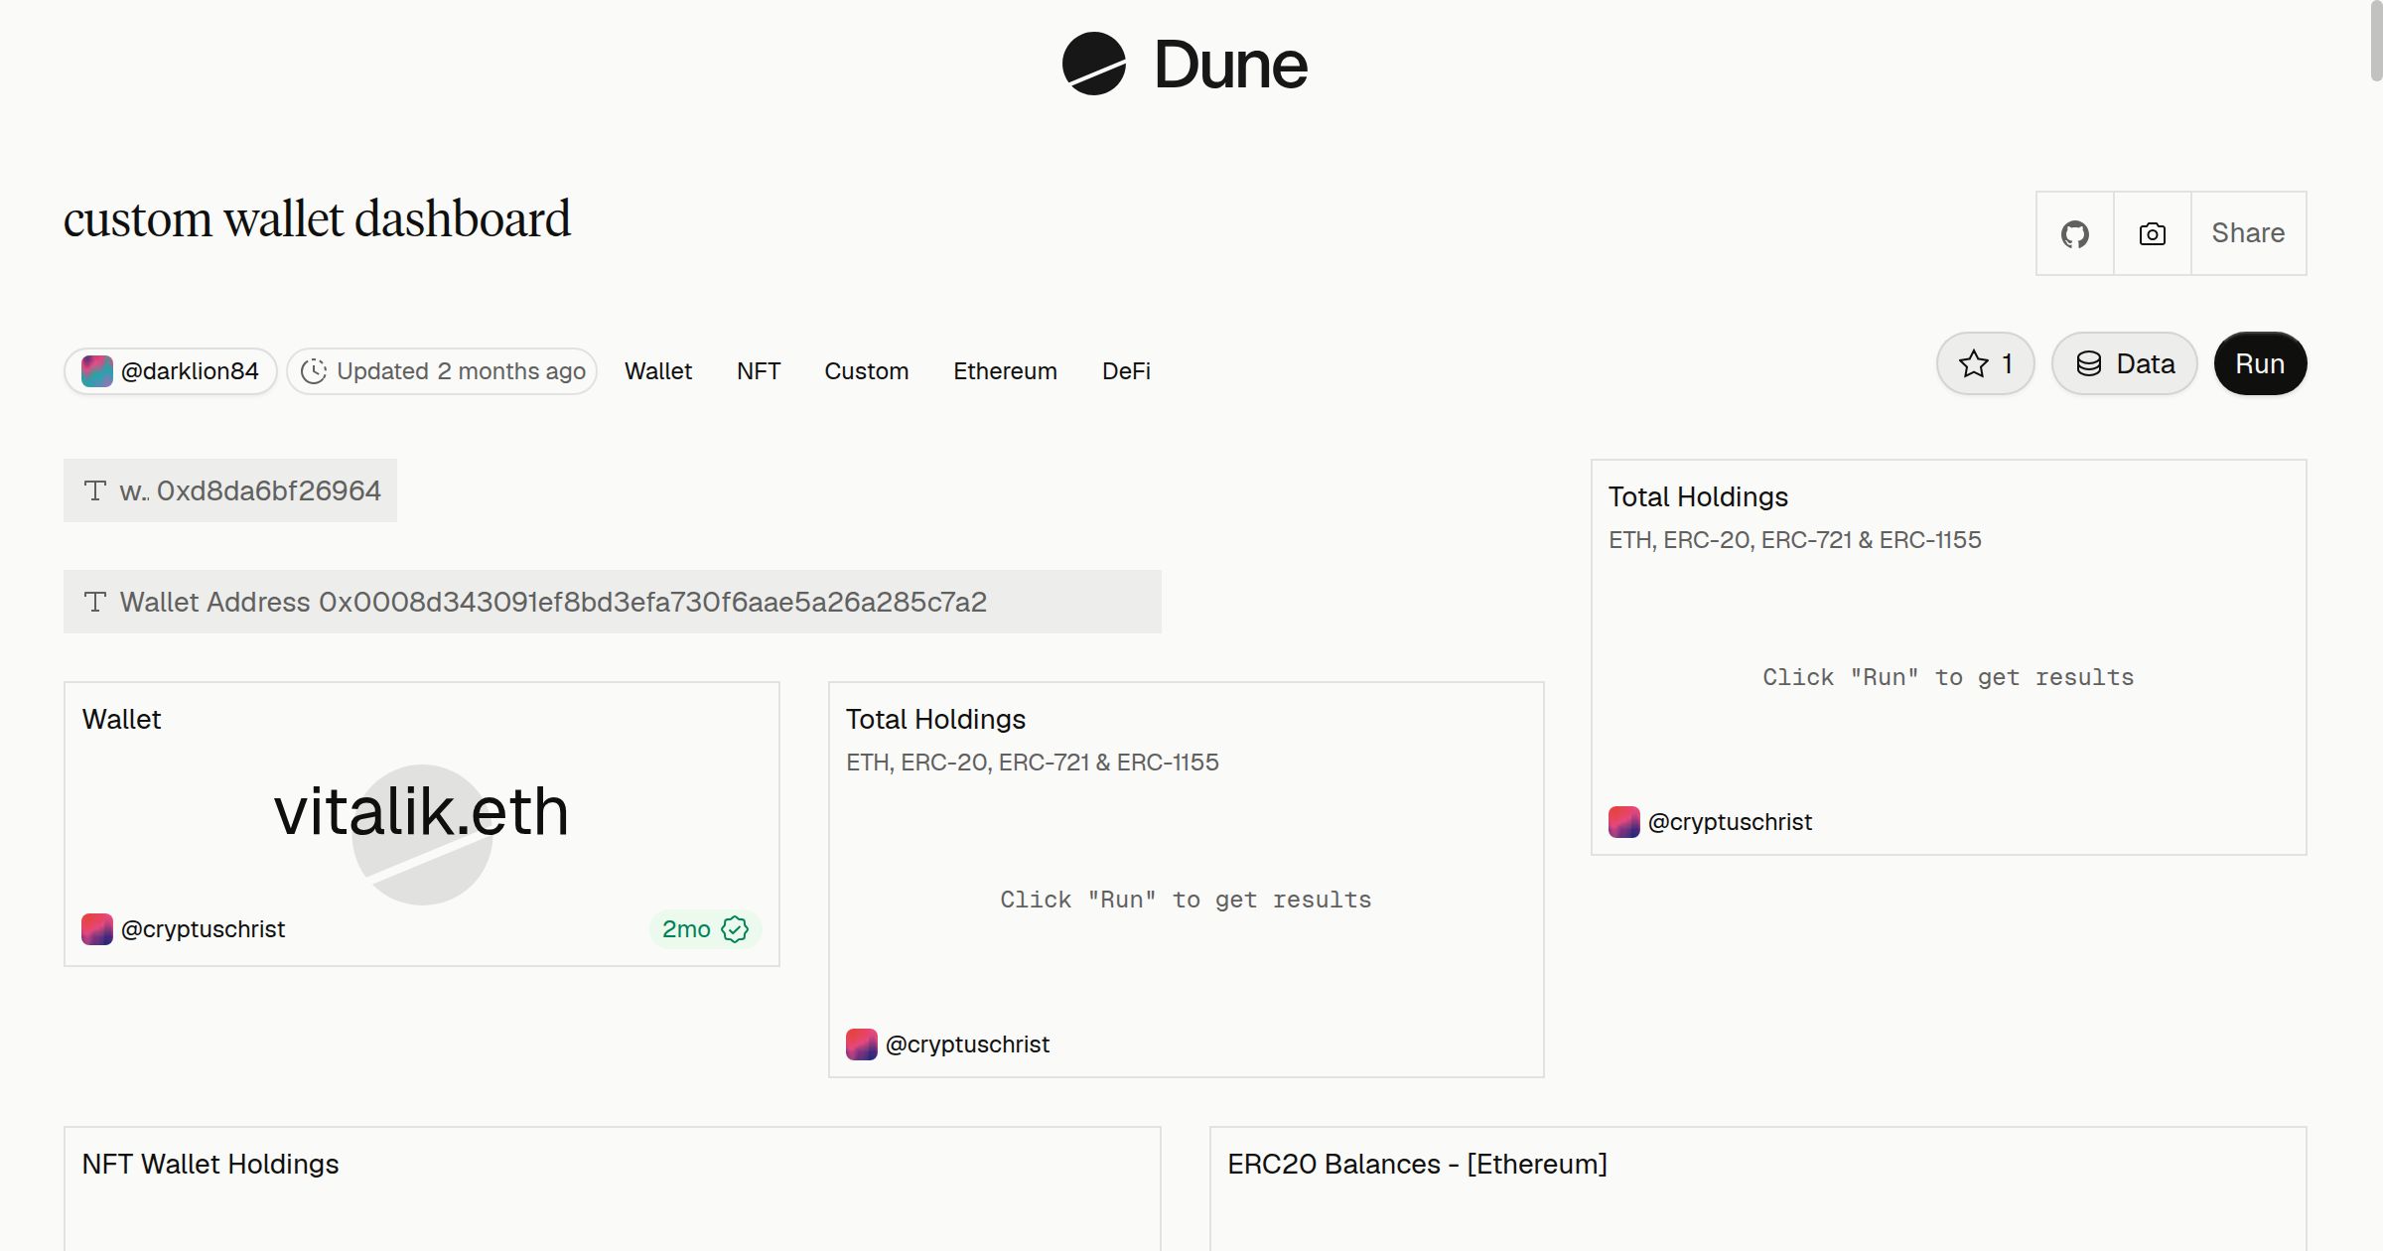Click text-type icon in Wallet Address field
This screenshot has height=1251, width=2383.
click(95, 602)
